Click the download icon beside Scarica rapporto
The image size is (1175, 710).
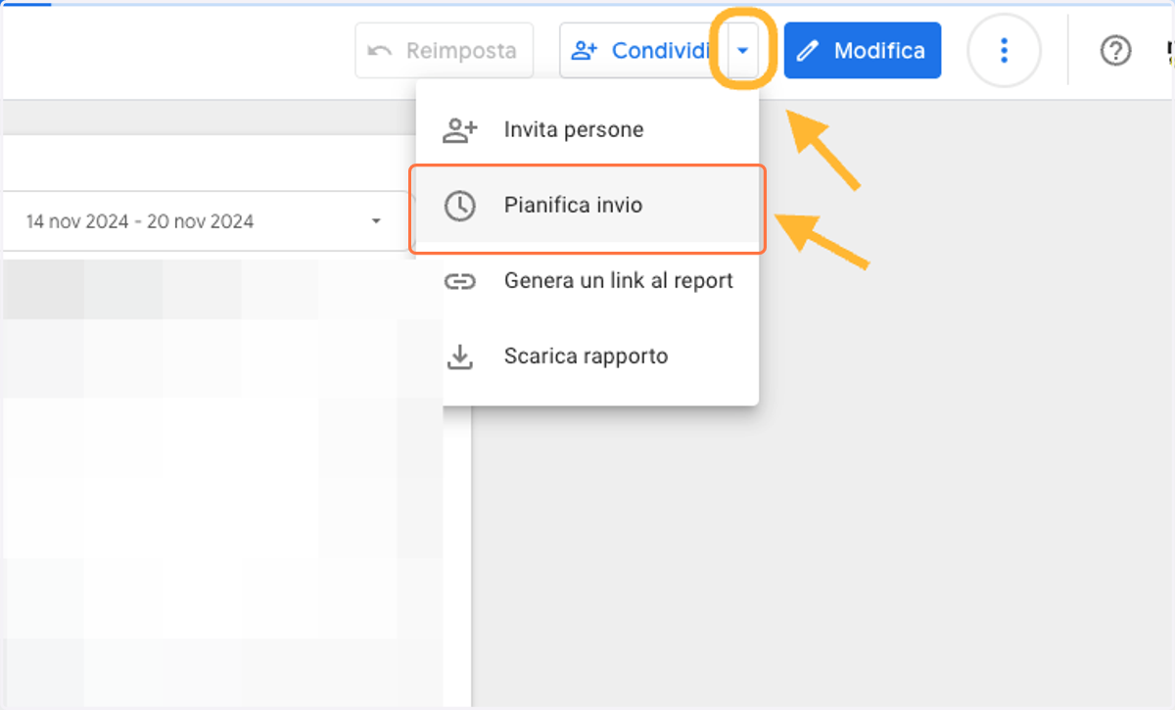click(x=459, y=356)
